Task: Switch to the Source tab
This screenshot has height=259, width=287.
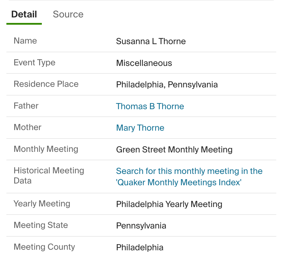Action: pos(68,14)
